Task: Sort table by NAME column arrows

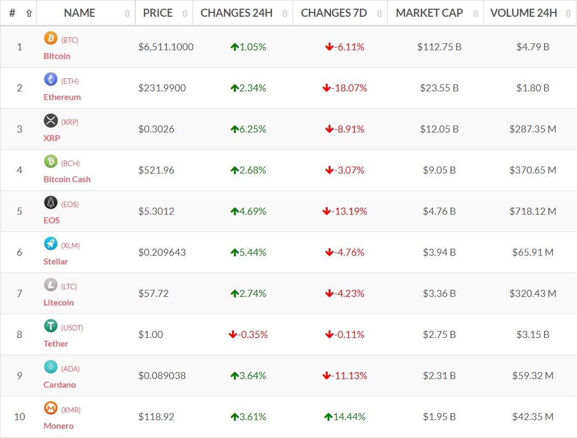Action: coord(127,14)
